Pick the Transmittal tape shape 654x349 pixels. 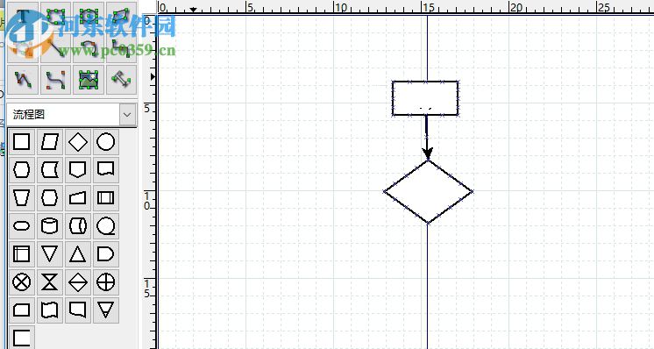coord(77,310)
